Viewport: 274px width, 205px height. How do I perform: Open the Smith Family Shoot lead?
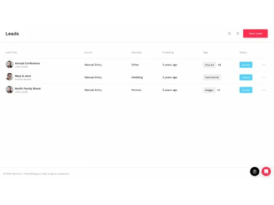[28, 89]
